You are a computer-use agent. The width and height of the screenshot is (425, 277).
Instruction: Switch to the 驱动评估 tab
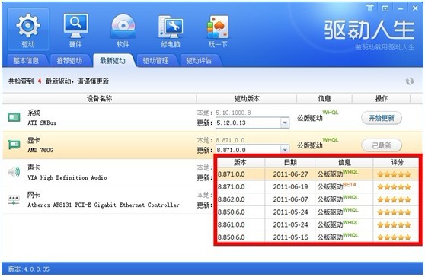(199, 61)
